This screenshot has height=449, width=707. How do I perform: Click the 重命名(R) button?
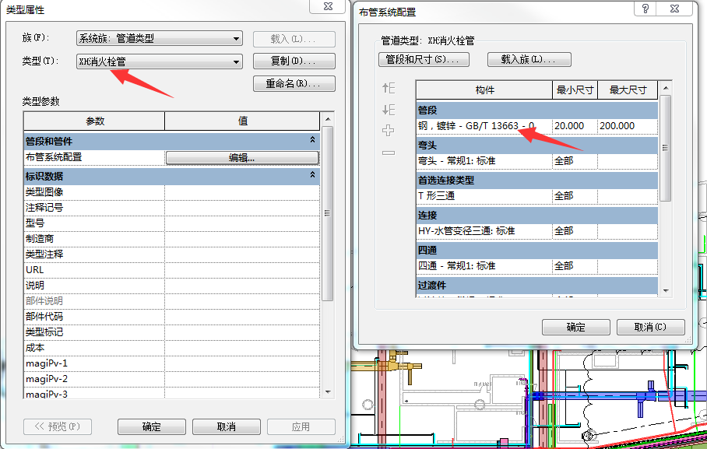pos(294,83)
